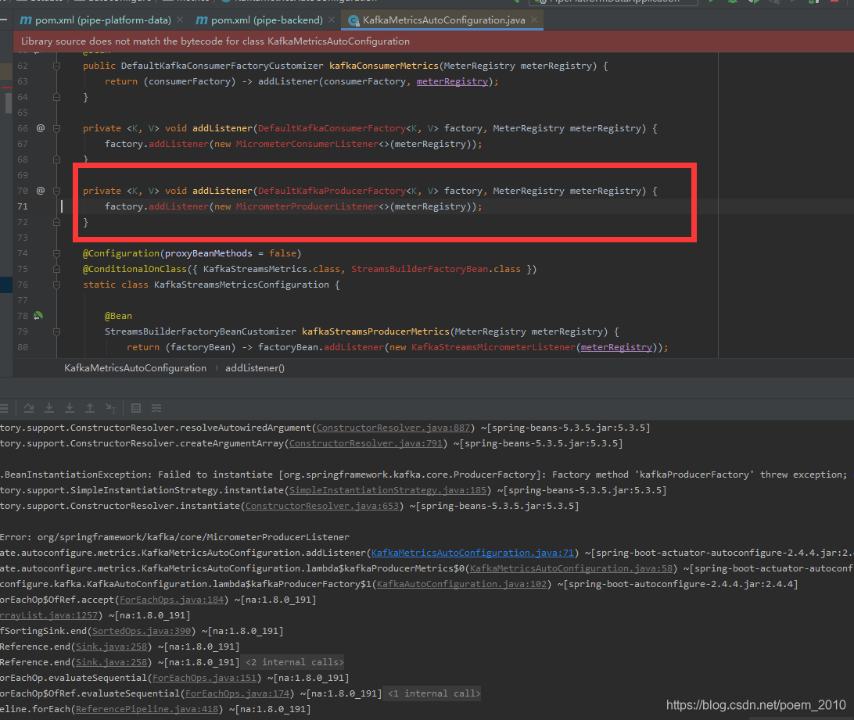Collapse kafkaStreamsProducerMetrics fold at line 79
The height and width of the screenshot is (720, 854).
[x=56, y=331]
